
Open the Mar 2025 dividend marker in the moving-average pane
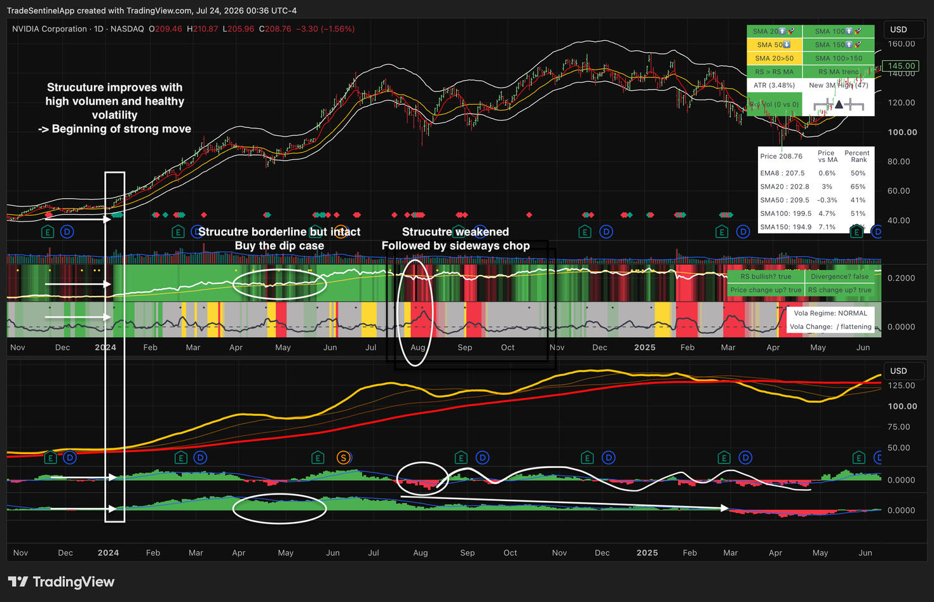pyautogui.click(x=745, y=457)
